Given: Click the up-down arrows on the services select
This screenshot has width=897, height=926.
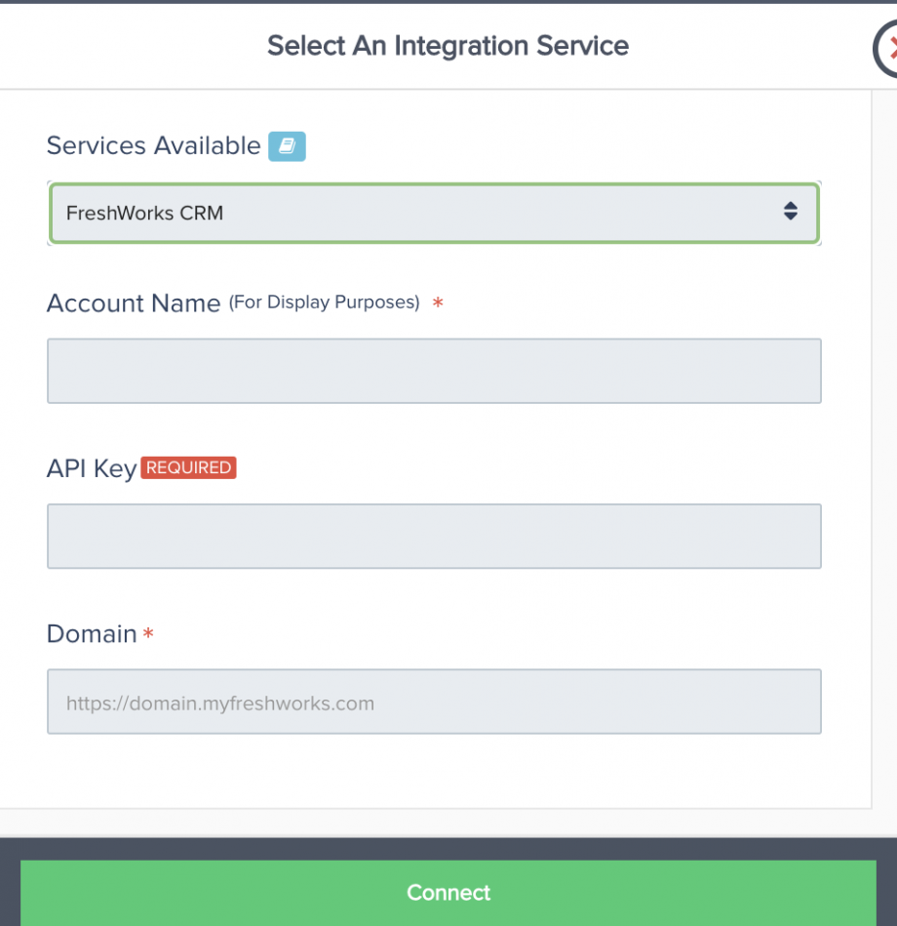Looking at the screenshot, I should (790, 211).
